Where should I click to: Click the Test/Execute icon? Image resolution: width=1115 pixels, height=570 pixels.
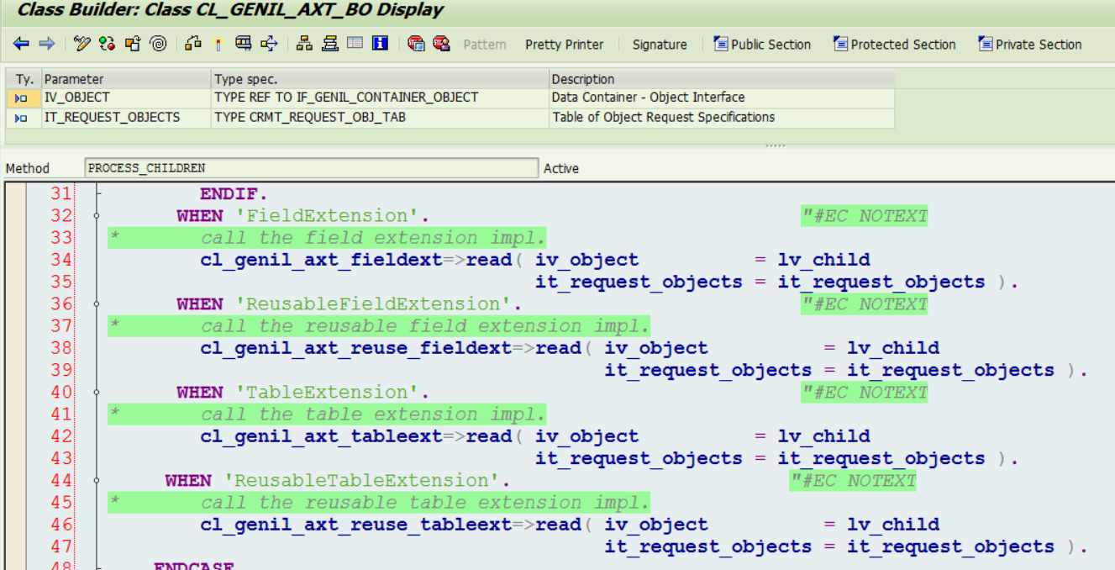tap(244, 44)
